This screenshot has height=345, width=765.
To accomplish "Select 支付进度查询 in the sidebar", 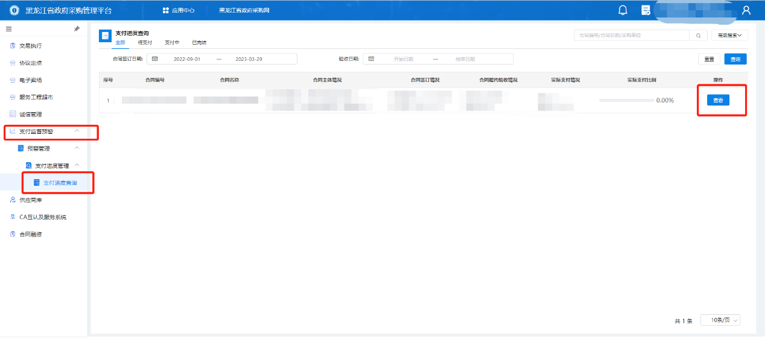I will click(60, 183).
